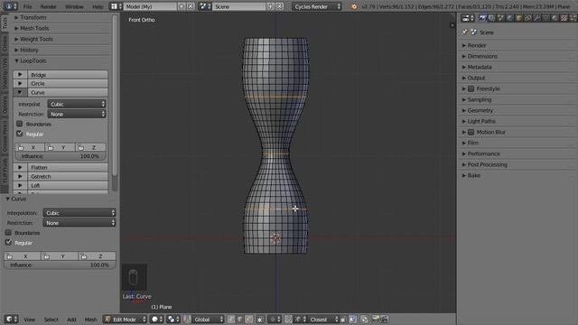Image resolution: width=578 pixels, height=325 pixels.
Task: Toggle the Motion Blur panel checkbox
Action: pos(471,132)
